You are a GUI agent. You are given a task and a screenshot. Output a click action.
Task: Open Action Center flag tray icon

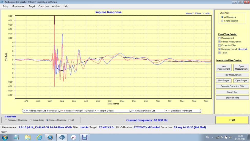click(222, 137)
